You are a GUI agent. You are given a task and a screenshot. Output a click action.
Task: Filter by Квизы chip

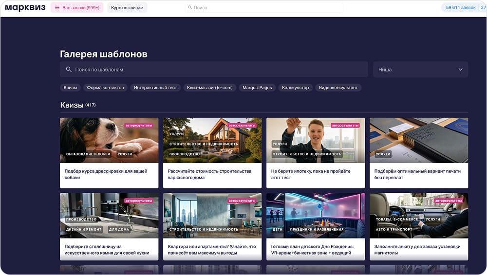point(70,88)
